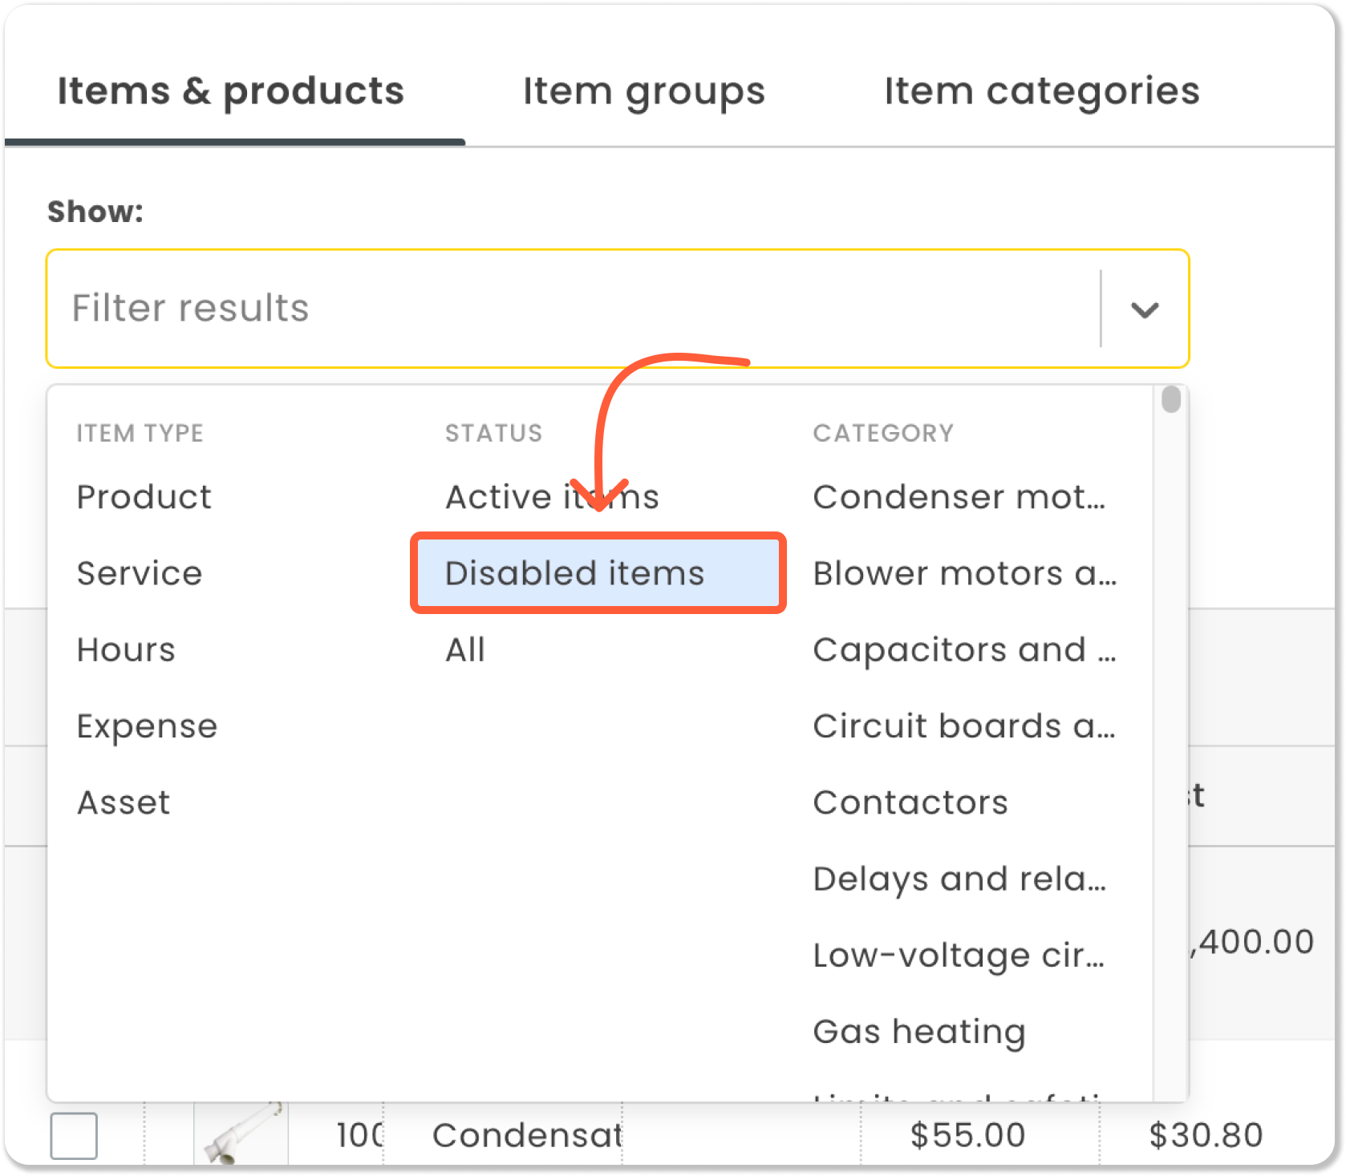This screenshot has height=1176, width=1346.
Task: Open the Filter results dropdown chevron
Action: (x=1144, y=309)
